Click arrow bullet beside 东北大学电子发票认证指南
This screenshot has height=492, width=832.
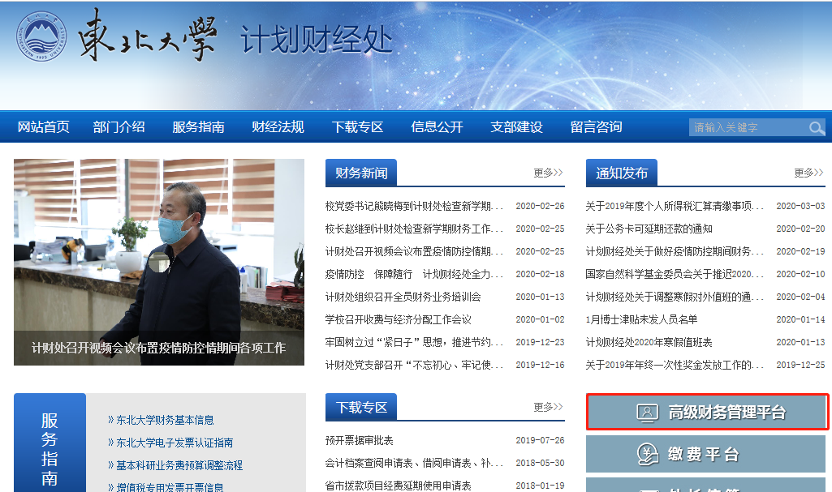click(x=110, y=443)
